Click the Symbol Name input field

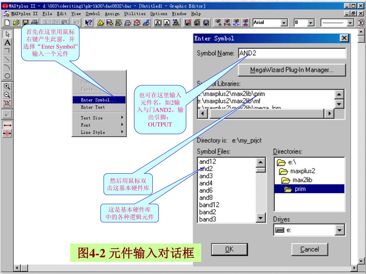point(292,54)
